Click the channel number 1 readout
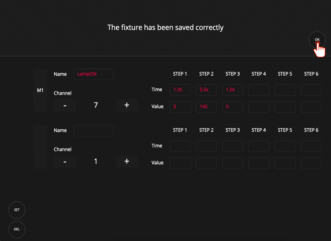Viewport: 331px width, 241px height. point(96,161)
